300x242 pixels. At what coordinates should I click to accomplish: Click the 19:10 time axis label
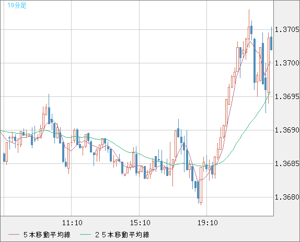(207, 223)
